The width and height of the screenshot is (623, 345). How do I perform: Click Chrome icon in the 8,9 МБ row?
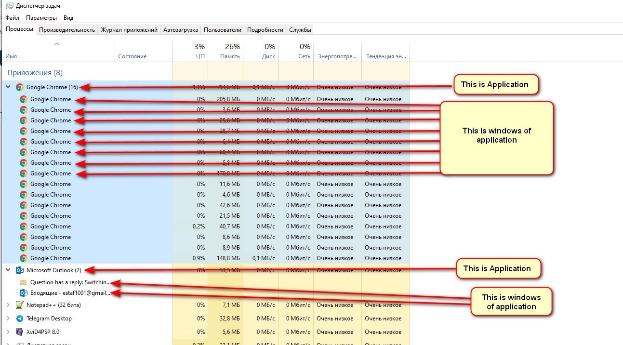point(24,248)
